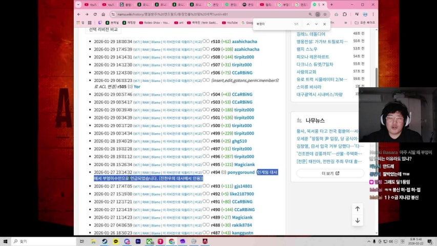Jump to previous find result

tap(308, 24)
